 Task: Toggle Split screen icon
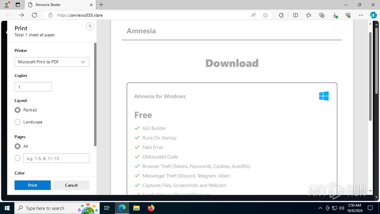coord(295,15)
